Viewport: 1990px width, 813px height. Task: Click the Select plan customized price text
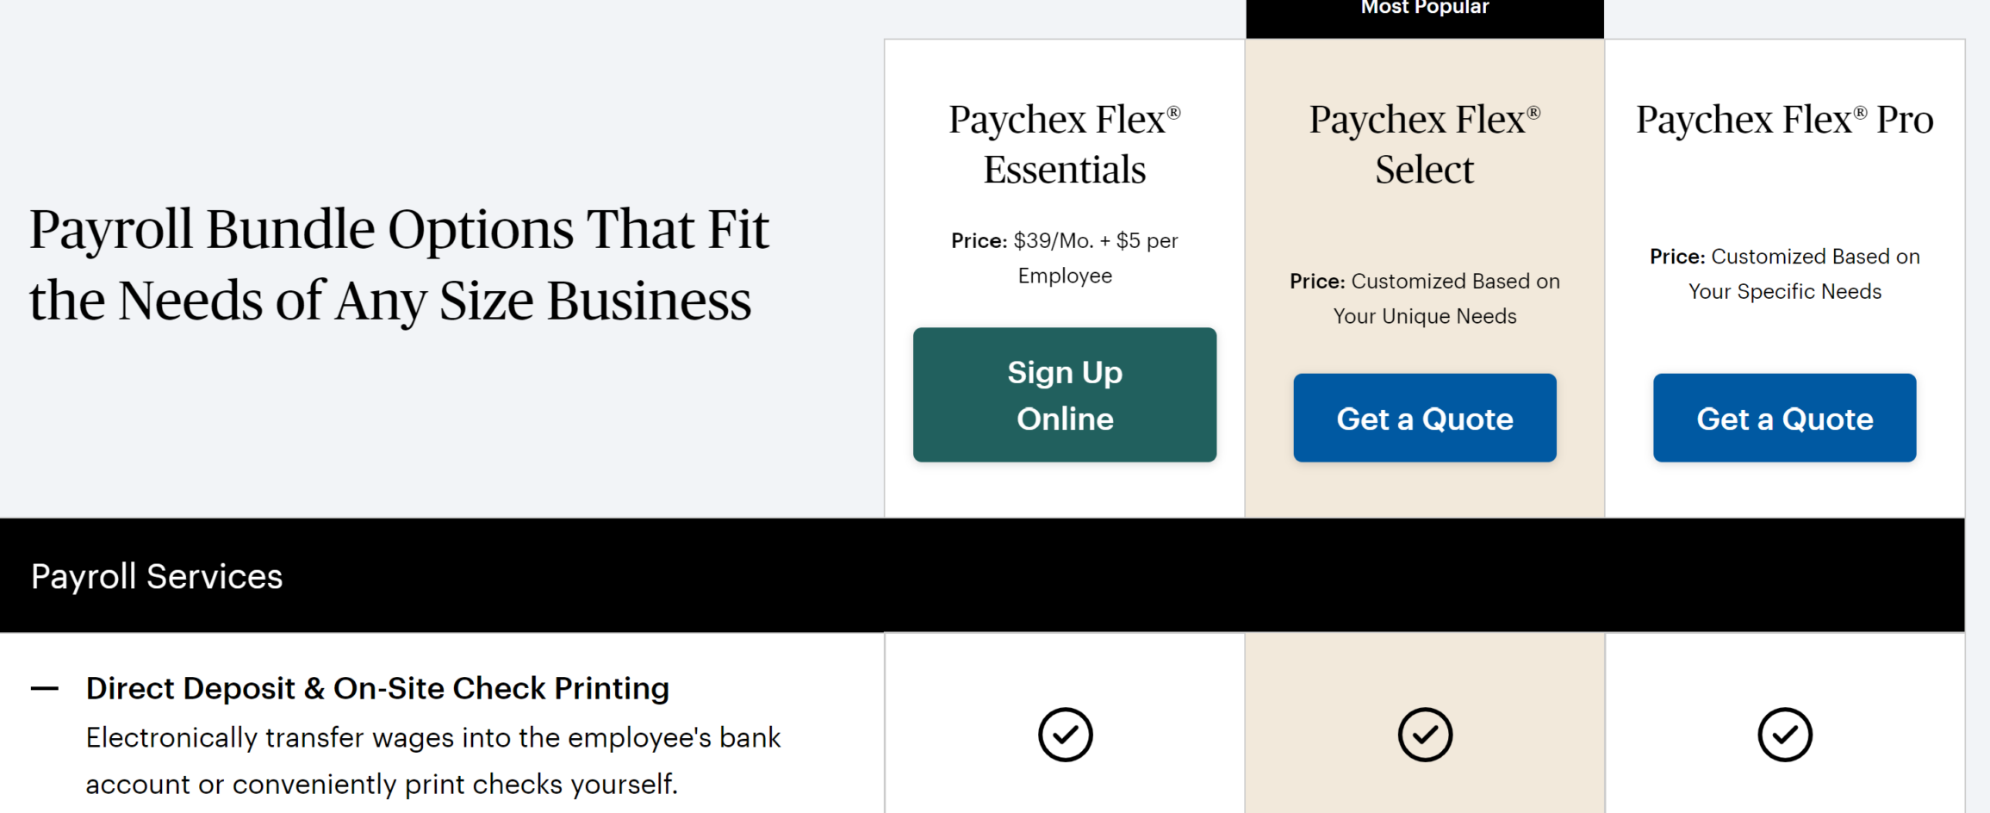1424,298
